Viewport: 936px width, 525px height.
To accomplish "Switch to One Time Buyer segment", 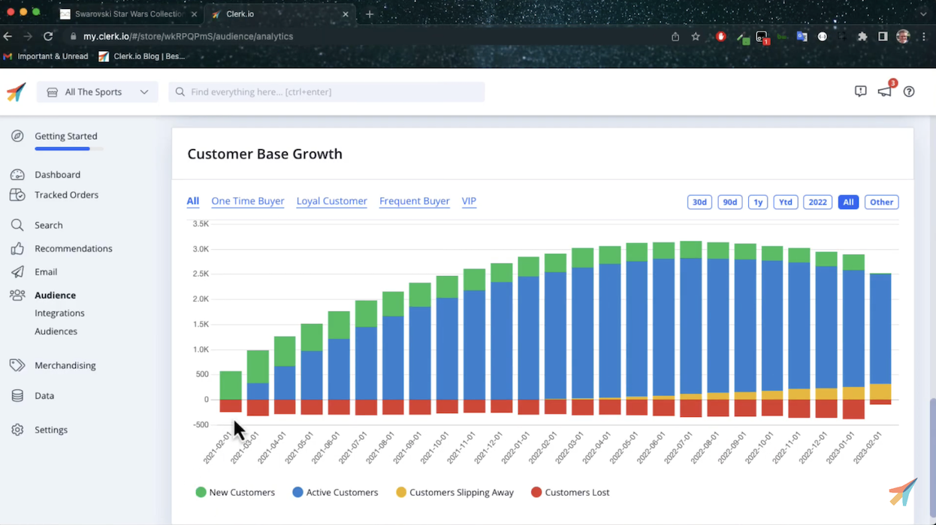I will click(x=248, y=201).
